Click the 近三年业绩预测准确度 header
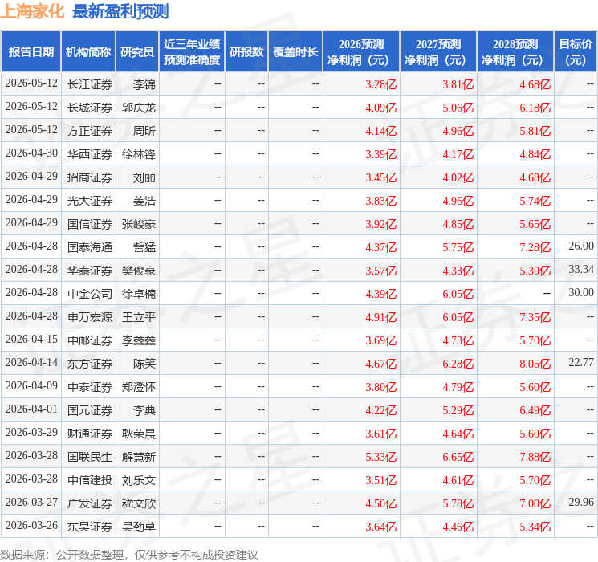This screenshot has width=598, height=562. pyautogui.click(x=192, y=52)
